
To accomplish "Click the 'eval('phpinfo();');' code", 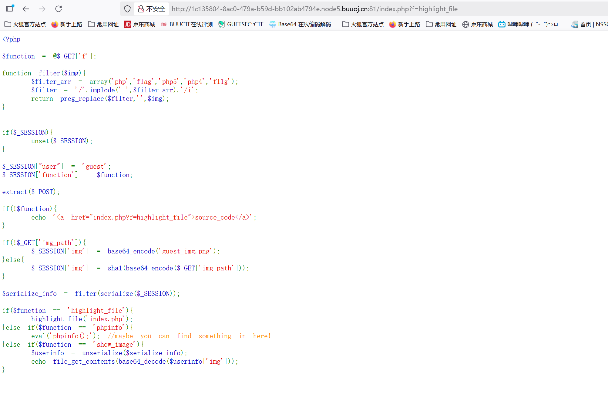I will coord(66,336).
